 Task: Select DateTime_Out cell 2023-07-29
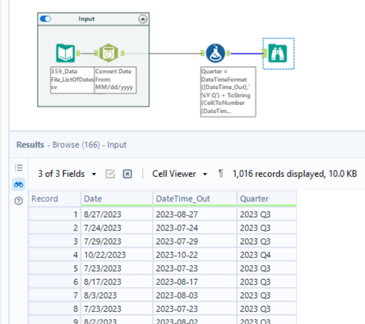[195, 241]
